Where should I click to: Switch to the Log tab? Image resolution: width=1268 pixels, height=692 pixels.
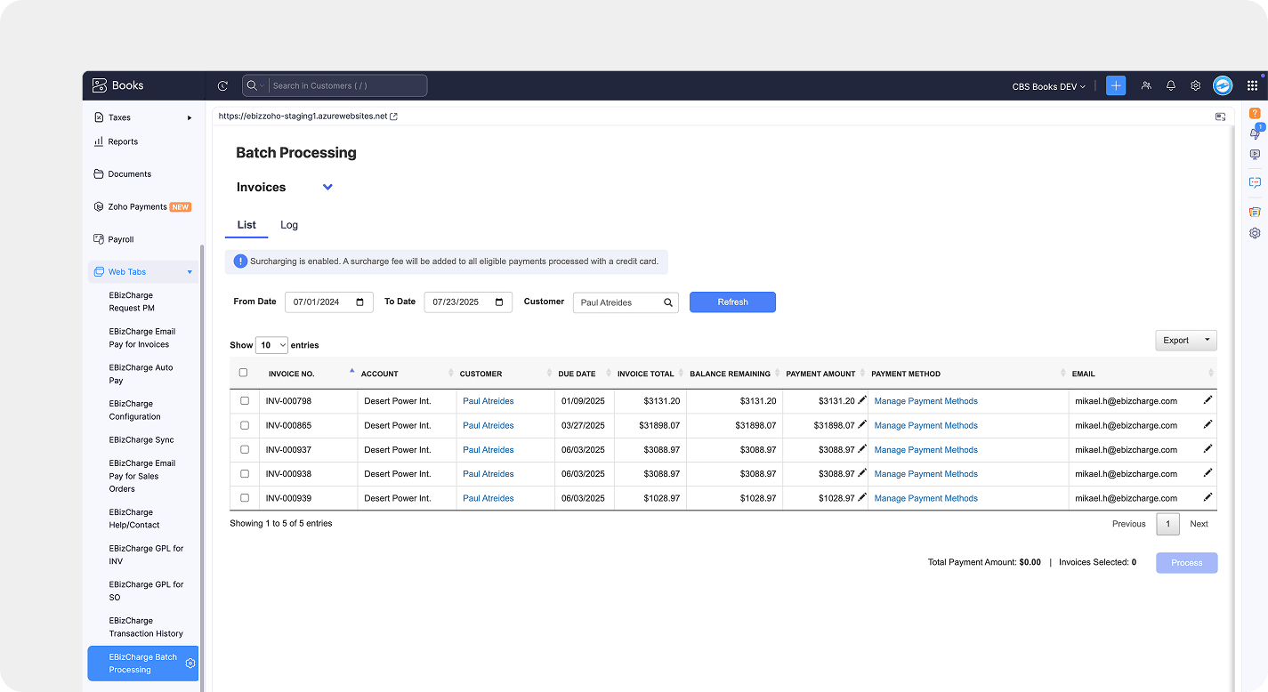point(289,225)
